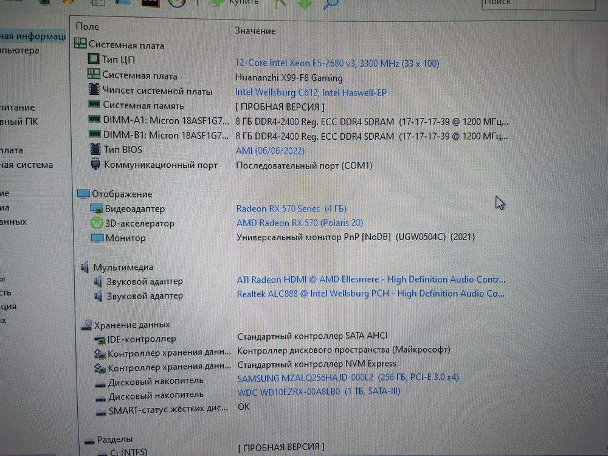Select the Системная плата group header text
The image size is (608, 456).
click(x=126, y=45)
